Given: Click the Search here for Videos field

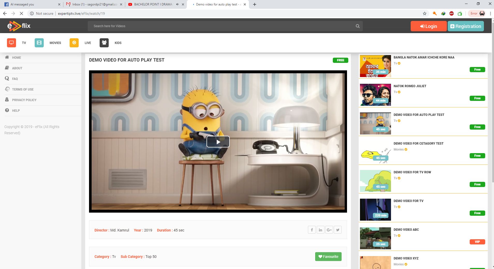Looking at the screenshot, I should (225, 26).
